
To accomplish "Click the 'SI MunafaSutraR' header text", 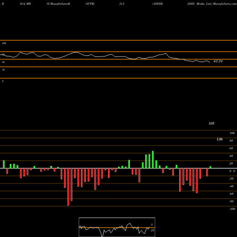I will pyautogui.click(x=58, y=4).
